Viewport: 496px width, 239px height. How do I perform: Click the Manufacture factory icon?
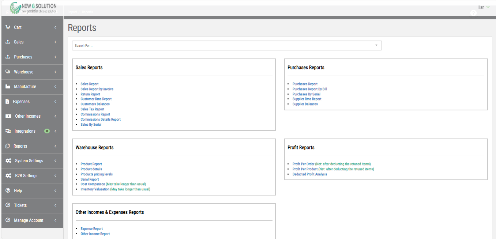tap(8, 87)
